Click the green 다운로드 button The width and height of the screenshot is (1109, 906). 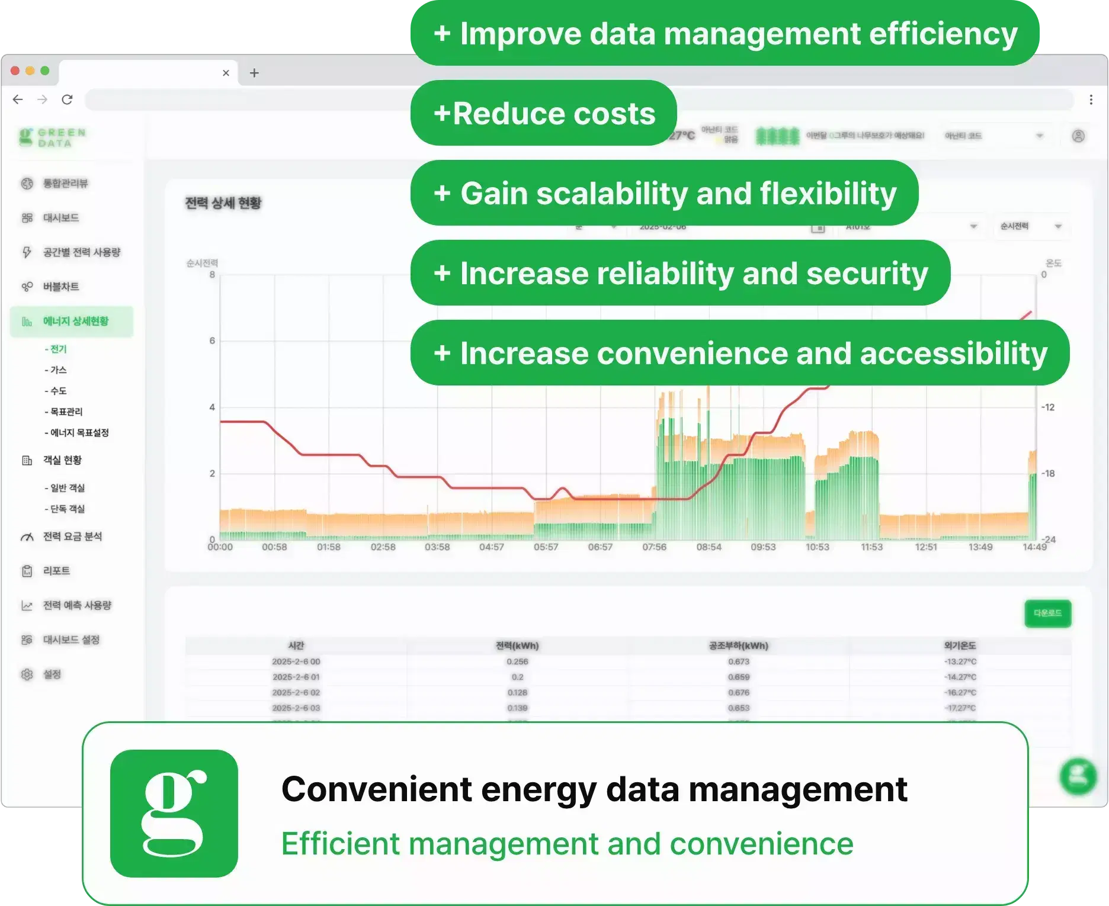[x=1047, y=613]
